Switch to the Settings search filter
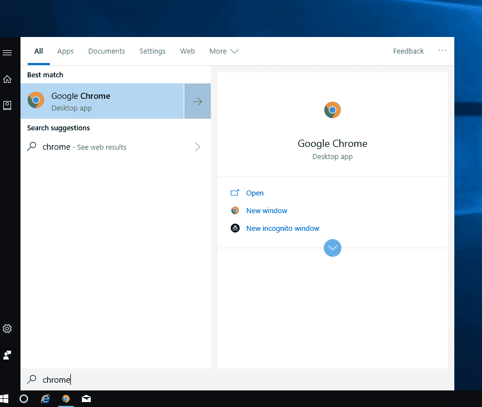This screenshot has width=482, height=407. [152, 51]
